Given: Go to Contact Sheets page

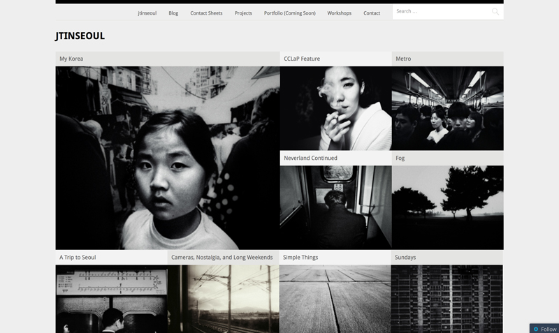Looking at the screenshot, I should tap(206, 13).
